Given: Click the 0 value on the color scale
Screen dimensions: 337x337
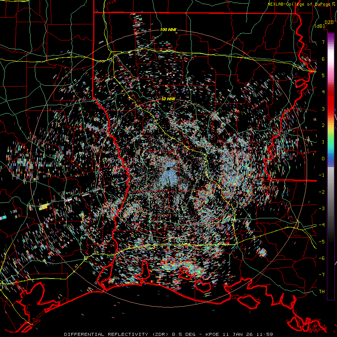Looking at the screenshot, I should coord(323,159).
